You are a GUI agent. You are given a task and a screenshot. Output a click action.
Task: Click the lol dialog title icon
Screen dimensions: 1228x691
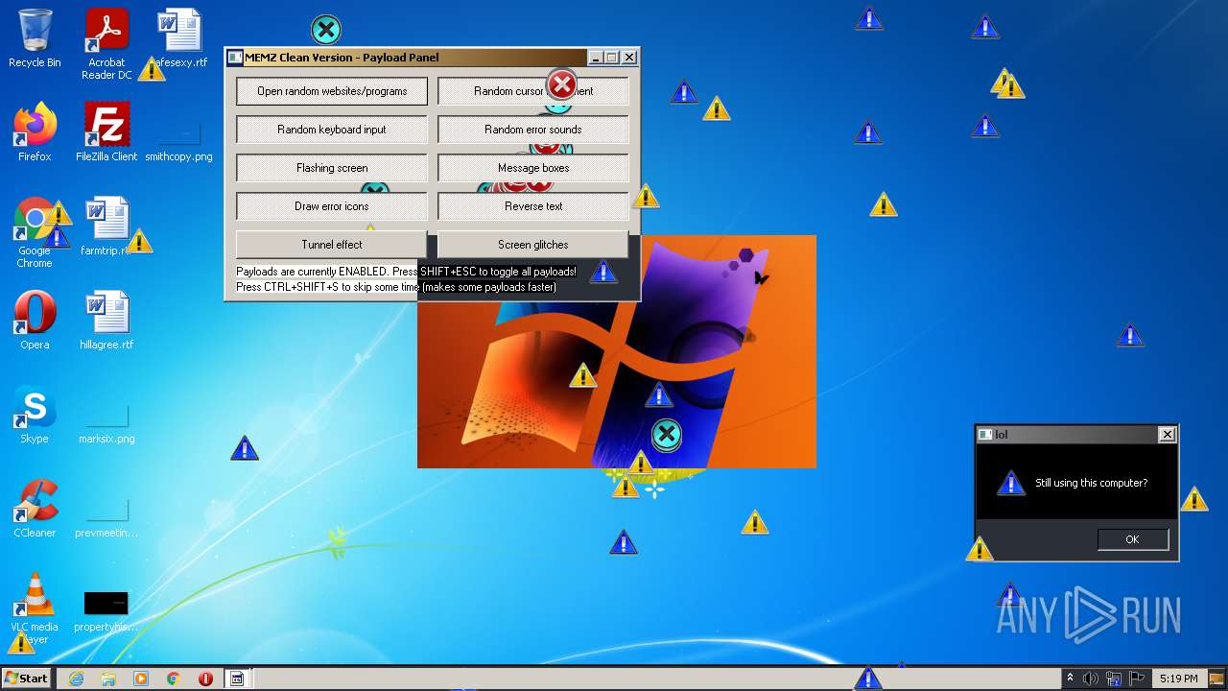pyautogui.click(x=985, y=435)
